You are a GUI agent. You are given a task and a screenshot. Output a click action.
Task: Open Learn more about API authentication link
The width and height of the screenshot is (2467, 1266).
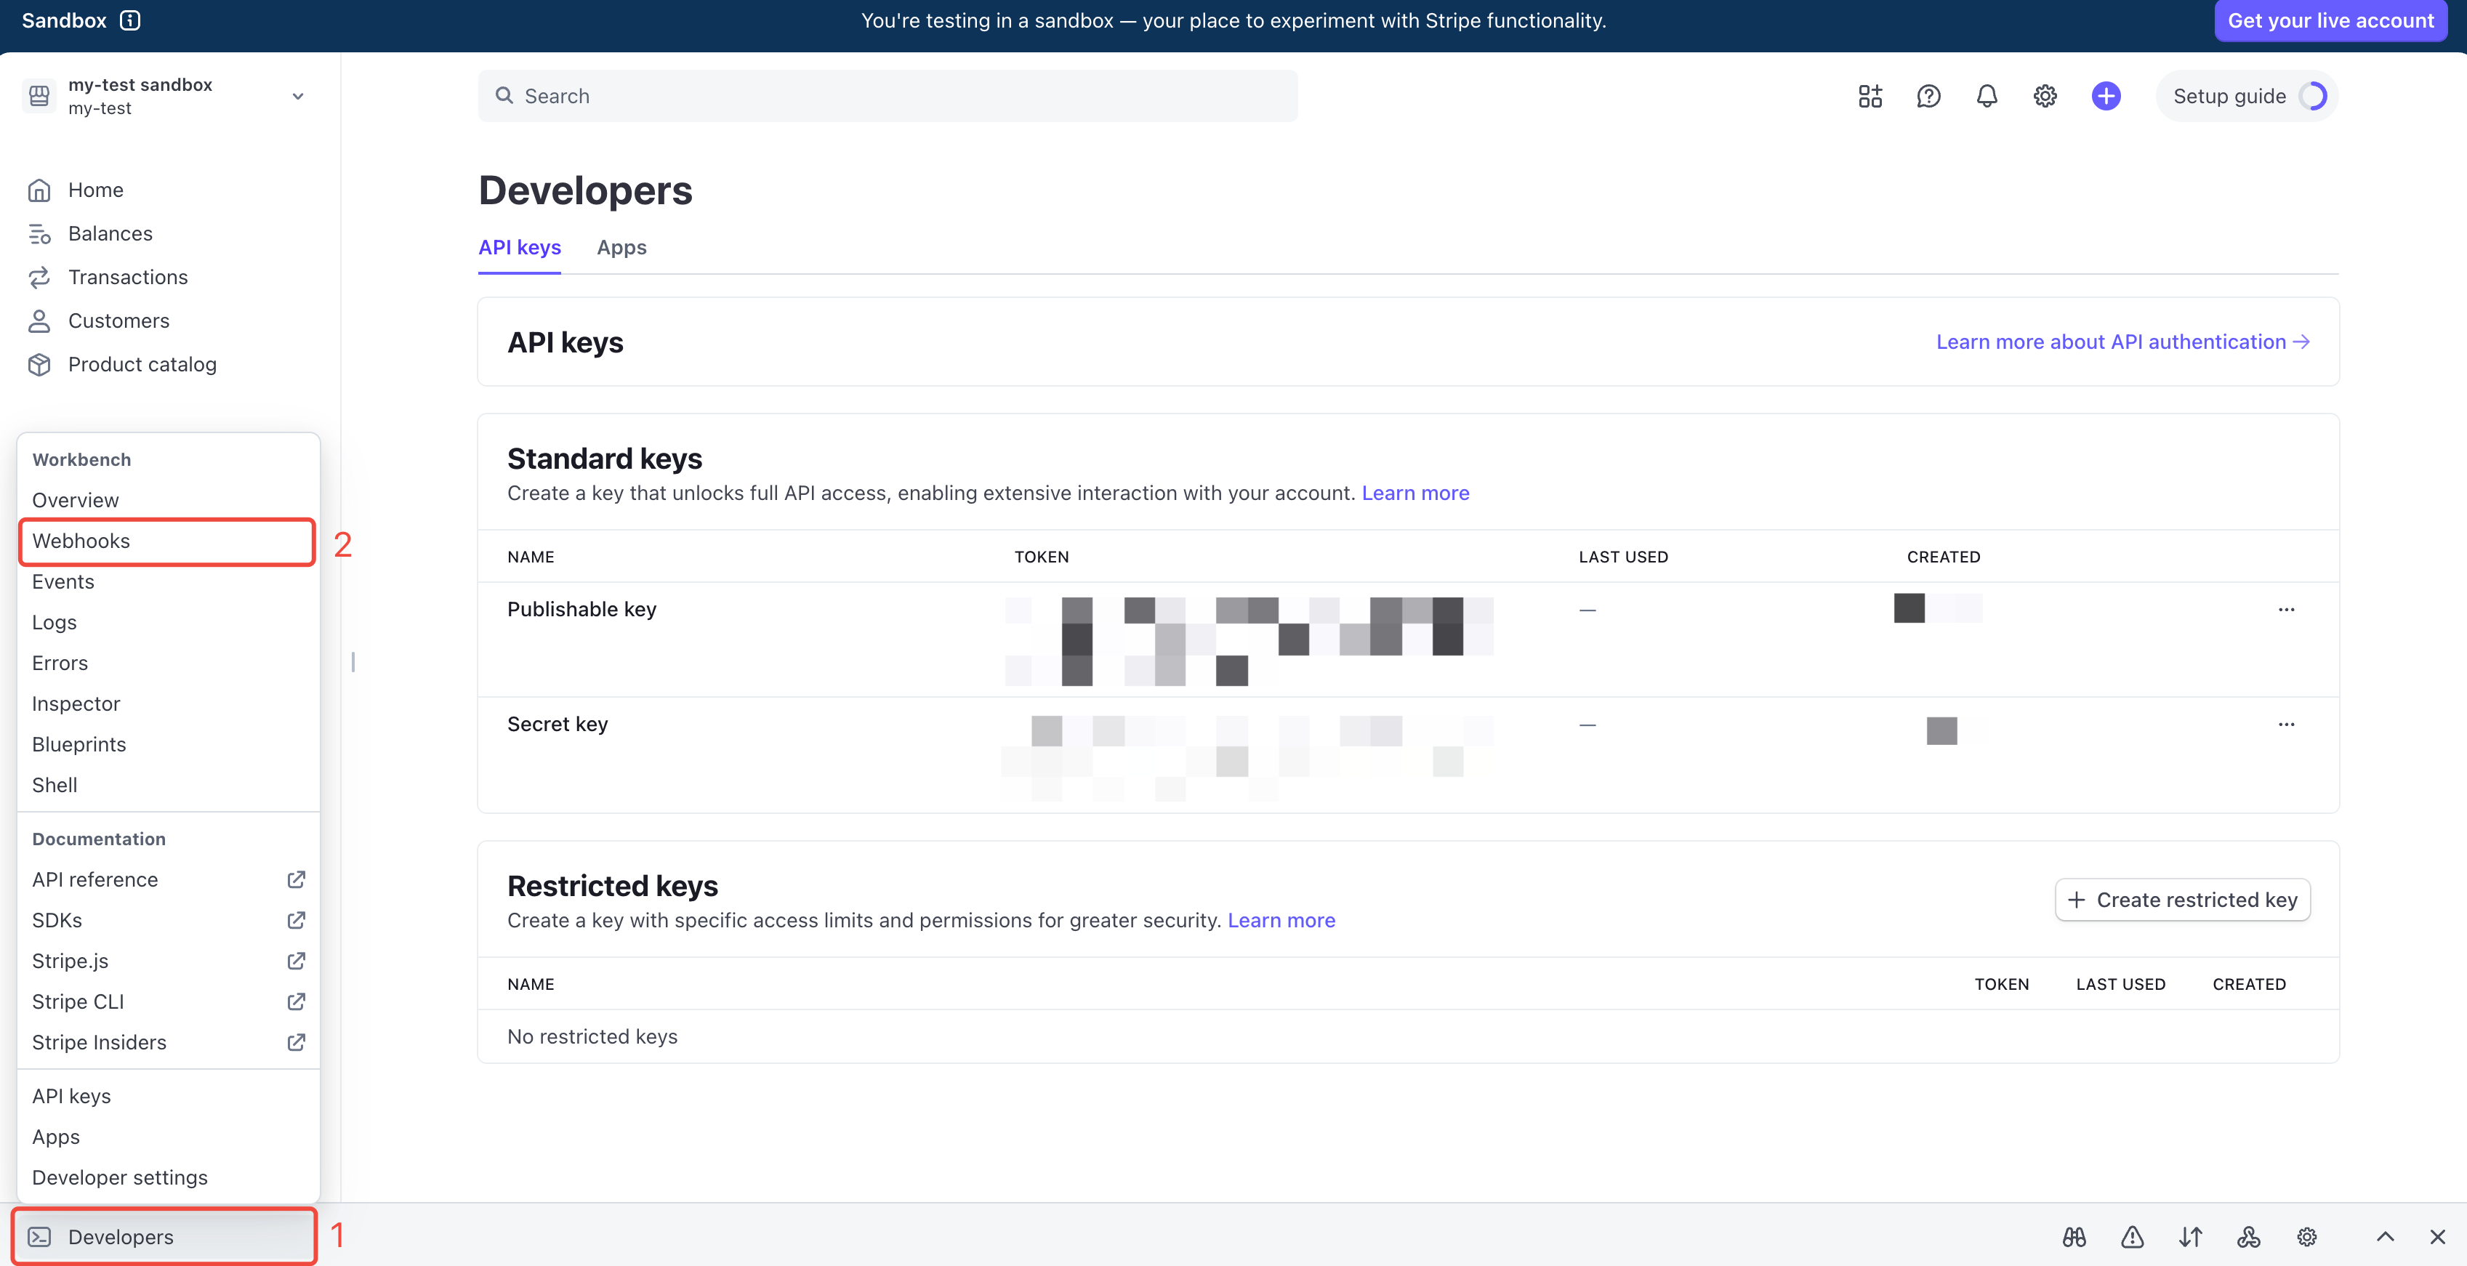click(2122, 342)
